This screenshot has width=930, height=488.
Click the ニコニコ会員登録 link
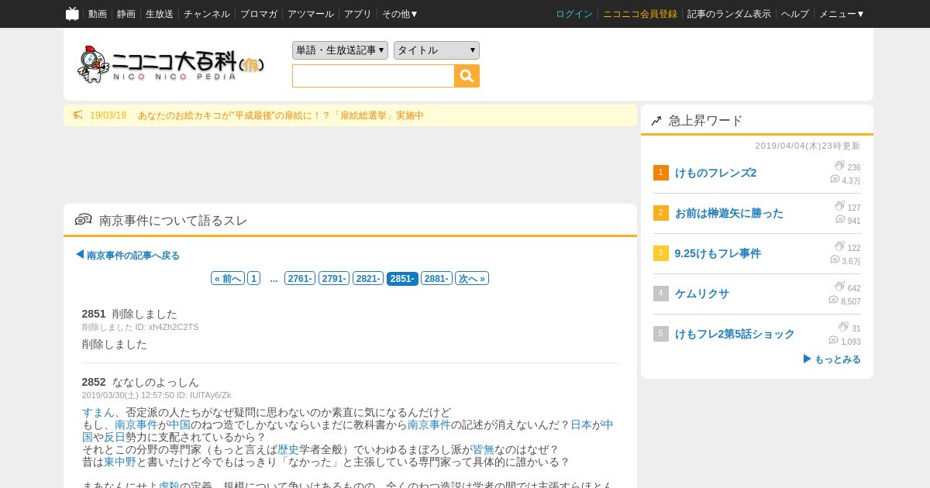coord(640,14)
